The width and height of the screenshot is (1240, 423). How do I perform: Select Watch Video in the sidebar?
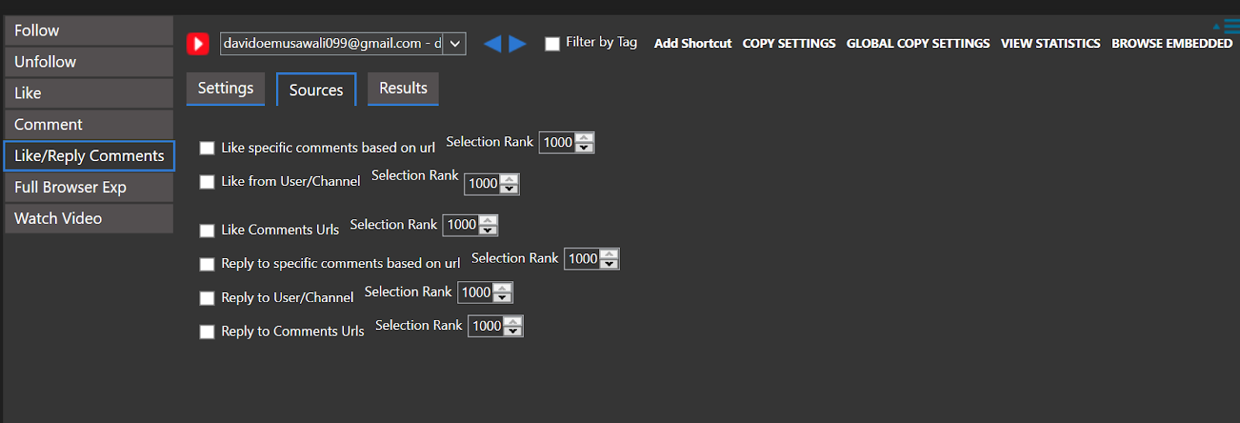coord(88,218)
